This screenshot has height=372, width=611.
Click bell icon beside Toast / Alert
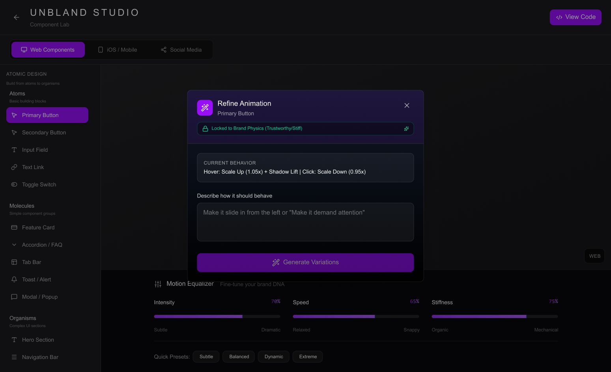(x=14, y=279)
